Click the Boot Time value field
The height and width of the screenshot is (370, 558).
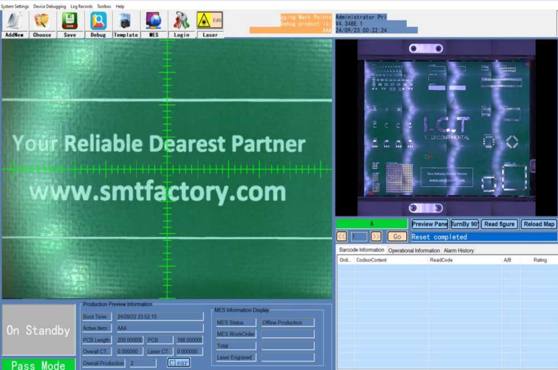pyautogui.click(x=160, y=316)
